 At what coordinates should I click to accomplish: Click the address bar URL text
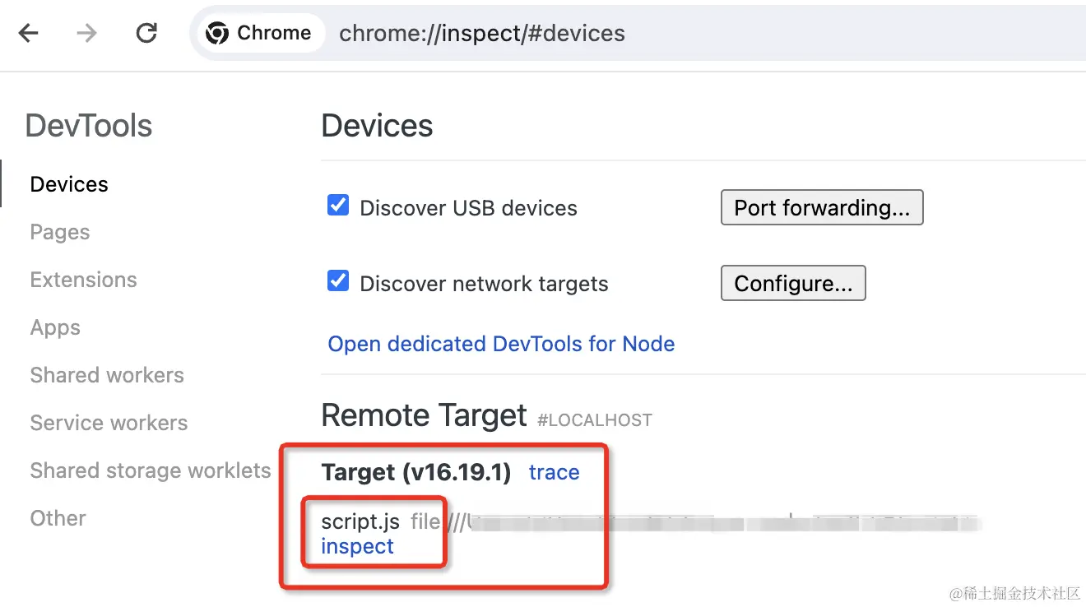482,33
